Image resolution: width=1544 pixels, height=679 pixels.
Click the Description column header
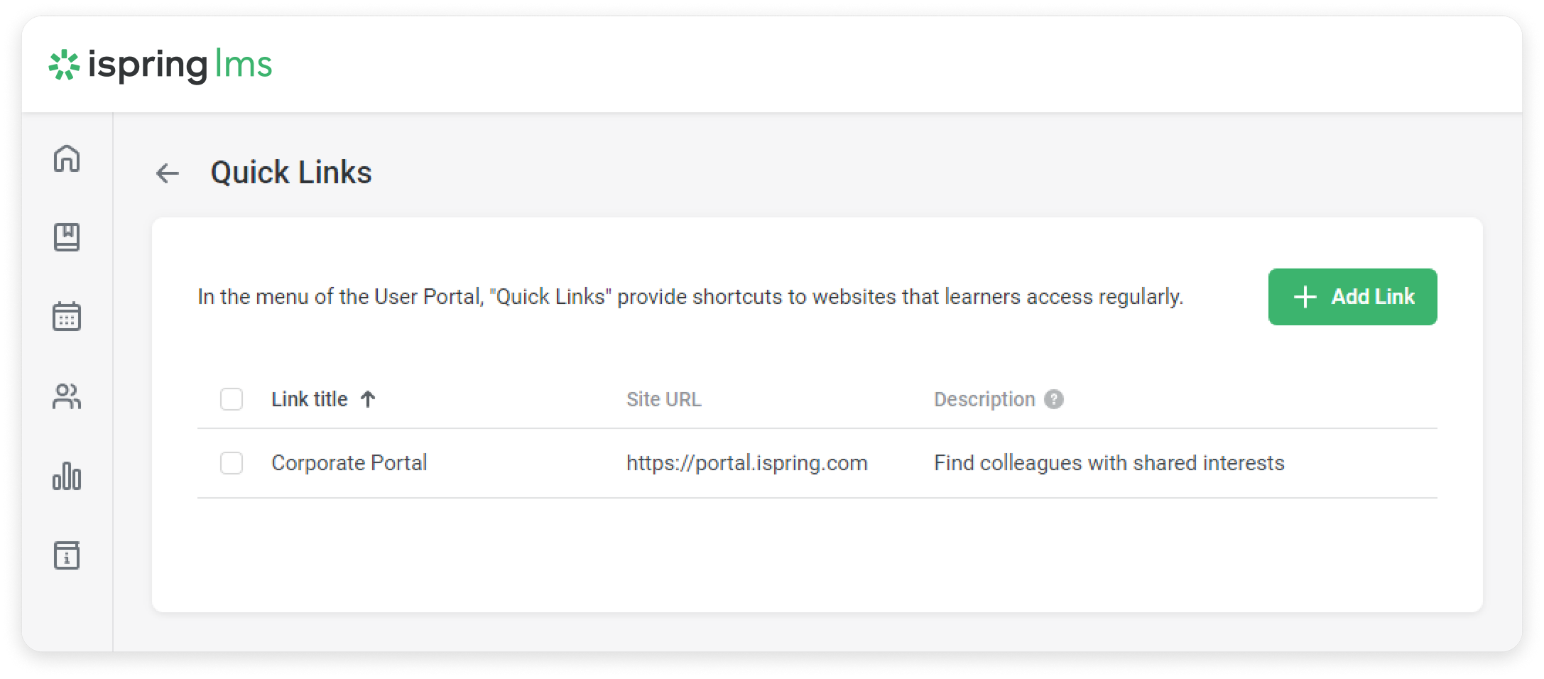tap(984, 399)
